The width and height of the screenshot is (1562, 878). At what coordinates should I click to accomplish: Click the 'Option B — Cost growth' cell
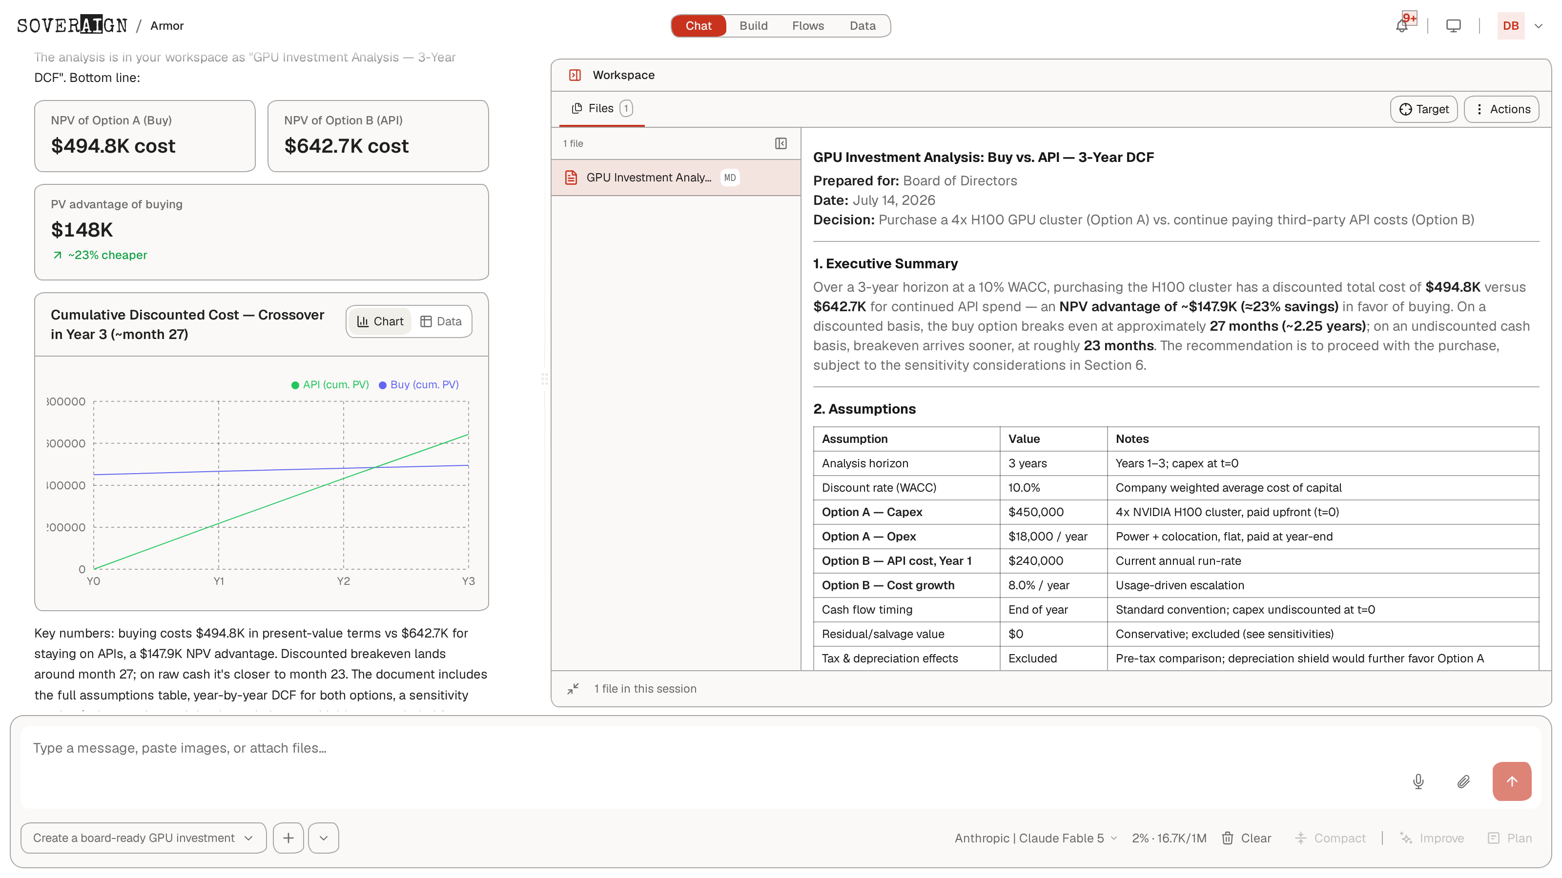pyautogui.click(x=906, y=585)
